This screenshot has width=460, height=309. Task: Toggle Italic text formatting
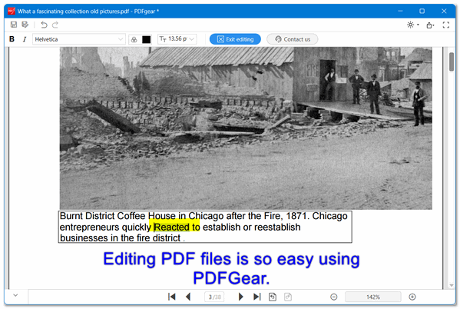click(25, 39)
